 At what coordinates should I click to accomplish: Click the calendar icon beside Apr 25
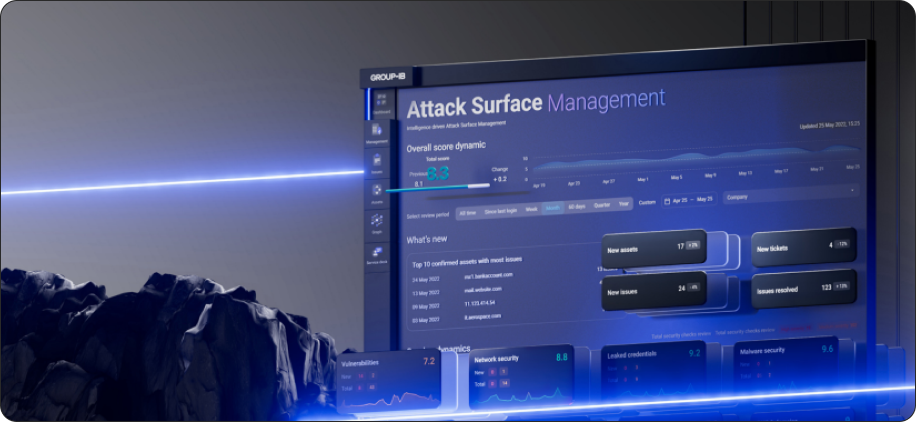point(667,201)
